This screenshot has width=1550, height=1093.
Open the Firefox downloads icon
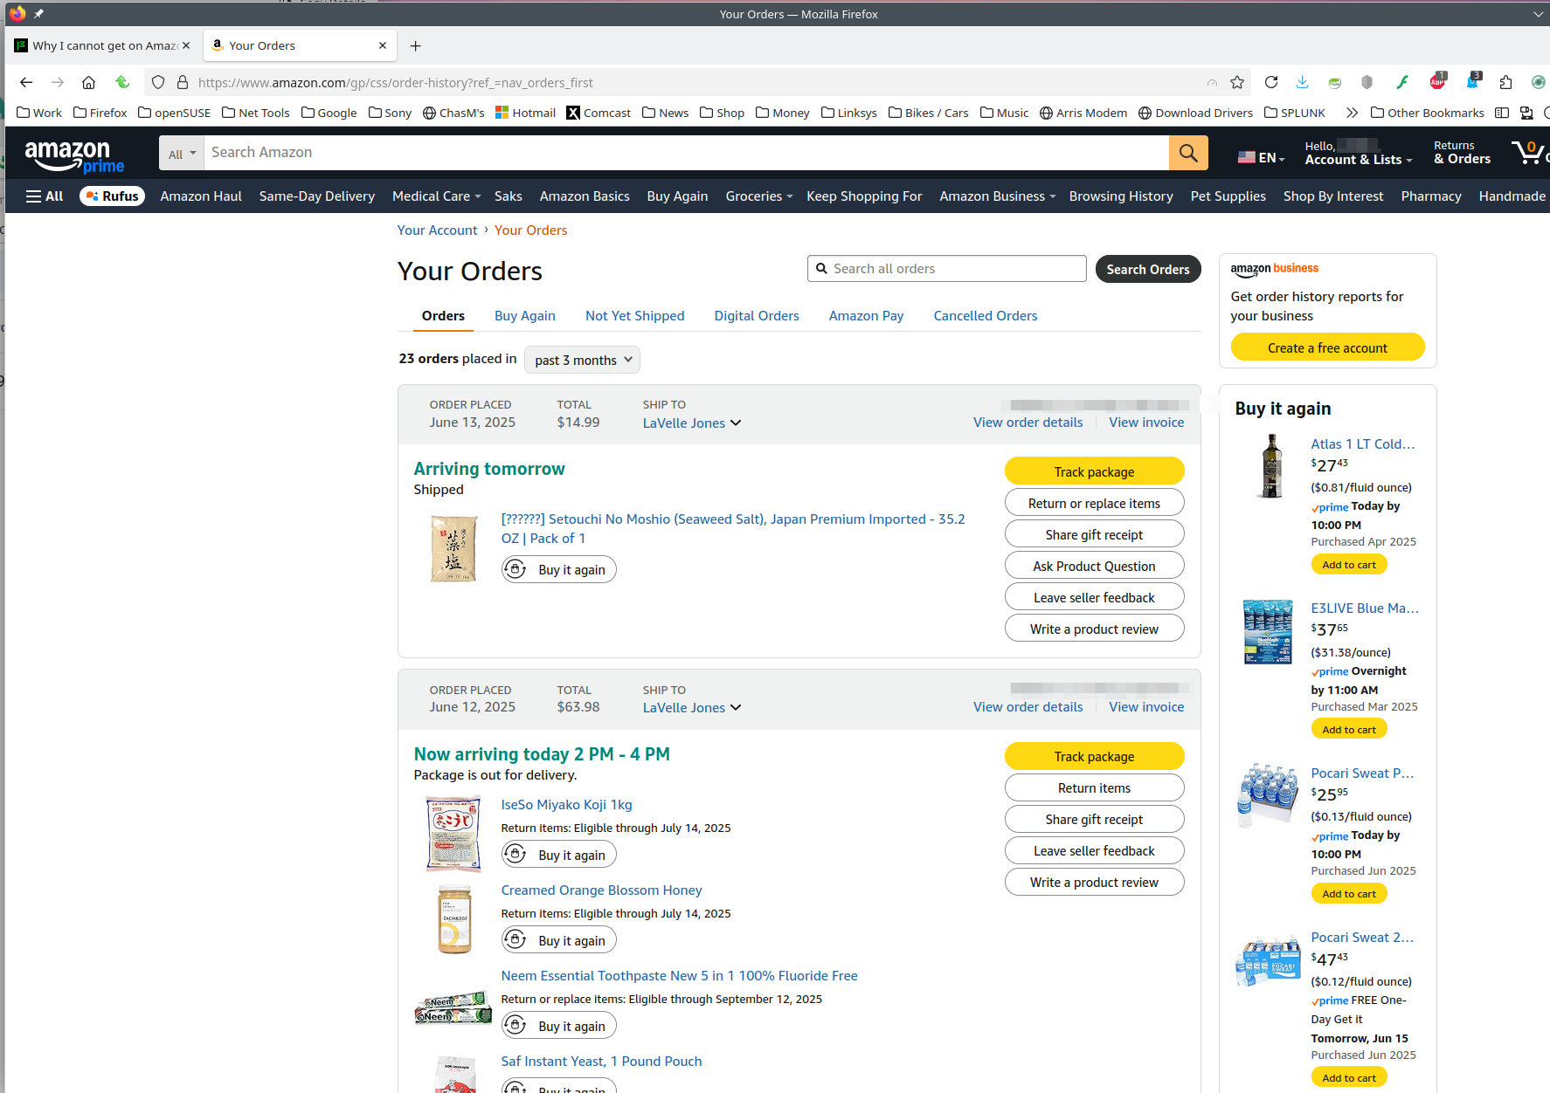point(1302,82)
